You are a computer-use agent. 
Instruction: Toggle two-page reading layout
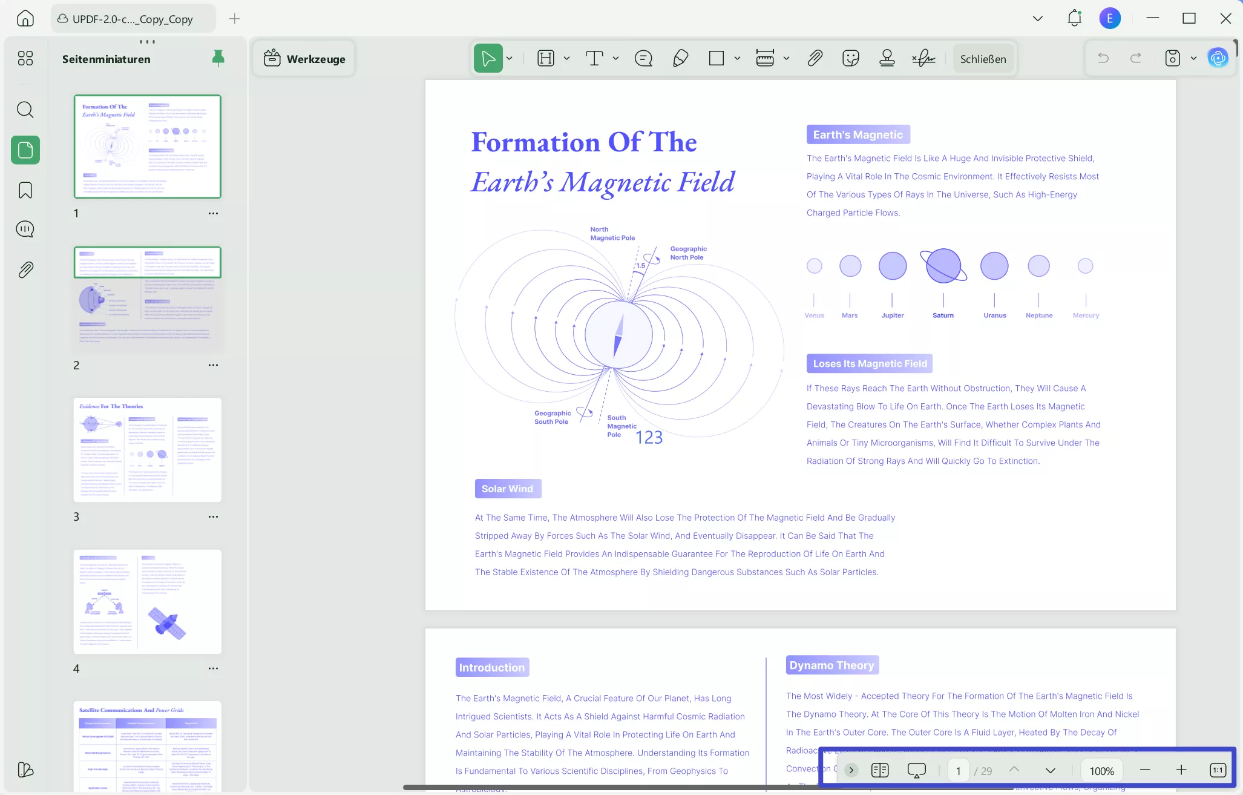point(880,770)
